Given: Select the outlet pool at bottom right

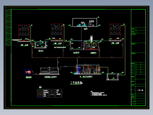Looking at the screenshot, I should (x=112, y=77).
